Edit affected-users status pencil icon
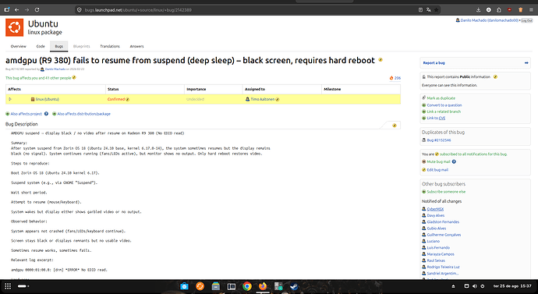 [x=74, y=77]
